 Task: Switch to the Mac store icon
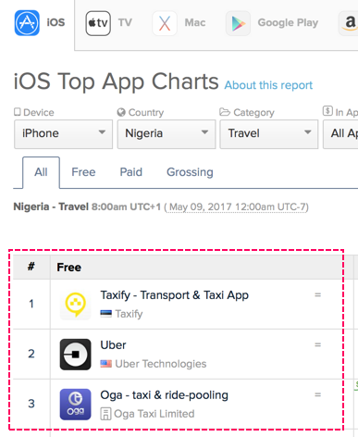[165, 23]
